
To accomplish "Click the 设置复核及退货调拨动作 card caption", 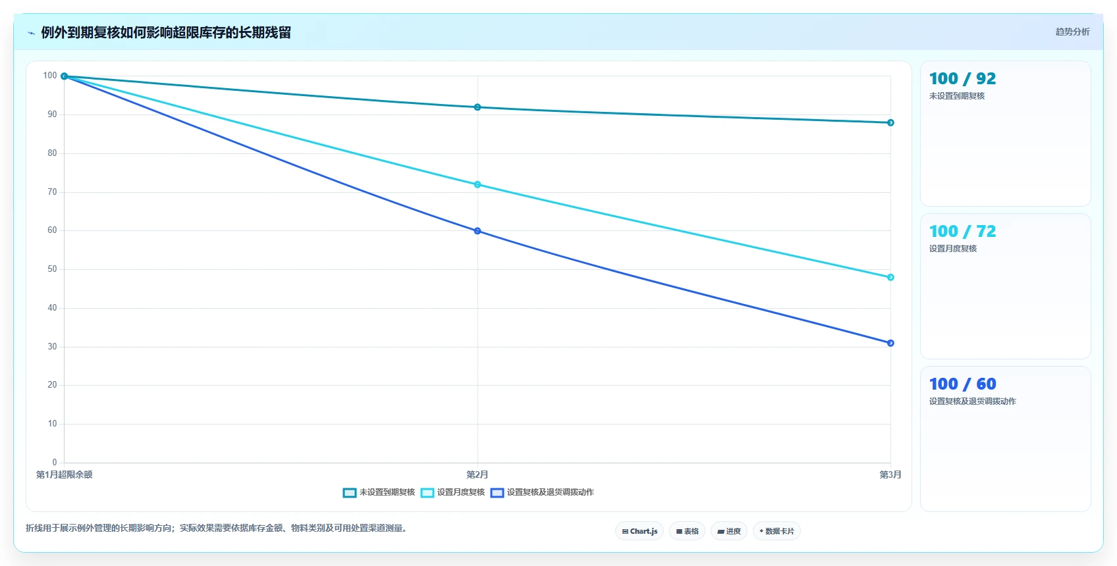I will 973,401.
